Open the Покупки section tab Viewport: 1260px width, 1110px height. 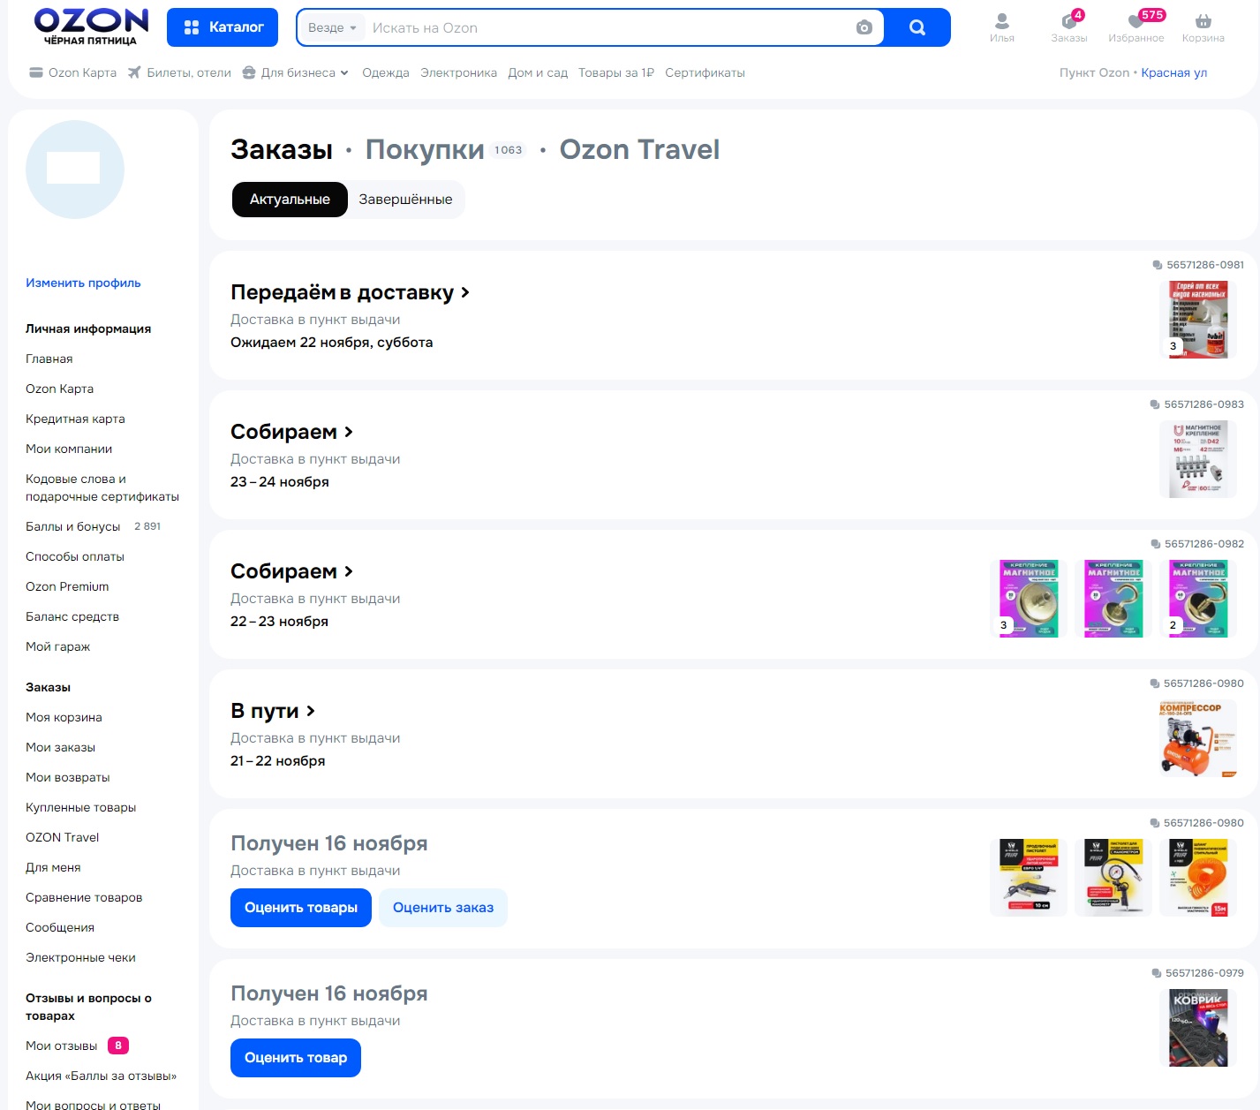coord(425,150)
